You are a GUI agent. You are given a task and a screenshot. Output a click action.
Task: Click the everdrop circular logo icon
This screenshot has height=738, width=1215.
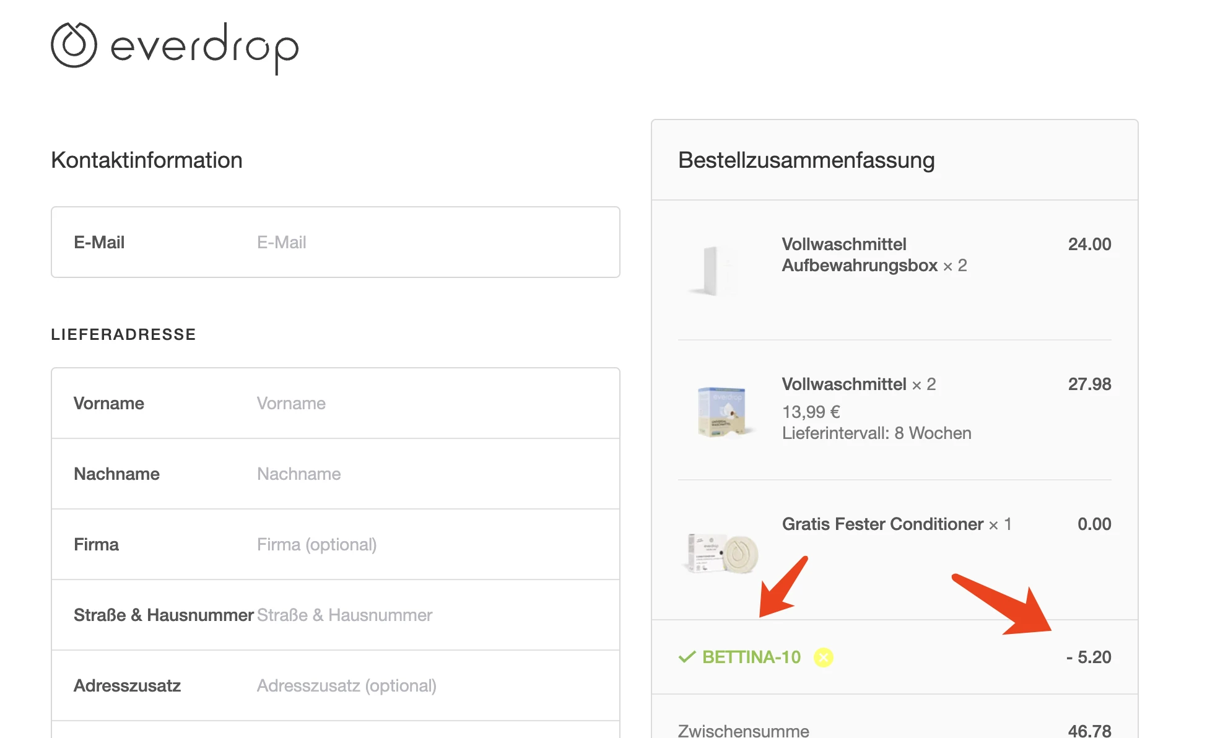pos(74,45)
